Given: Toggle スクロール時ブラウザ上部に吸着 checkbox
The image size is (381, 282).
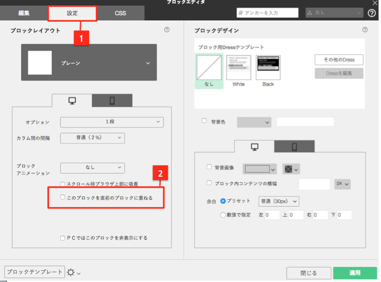Looking at the screenshot, I should 63,184.
